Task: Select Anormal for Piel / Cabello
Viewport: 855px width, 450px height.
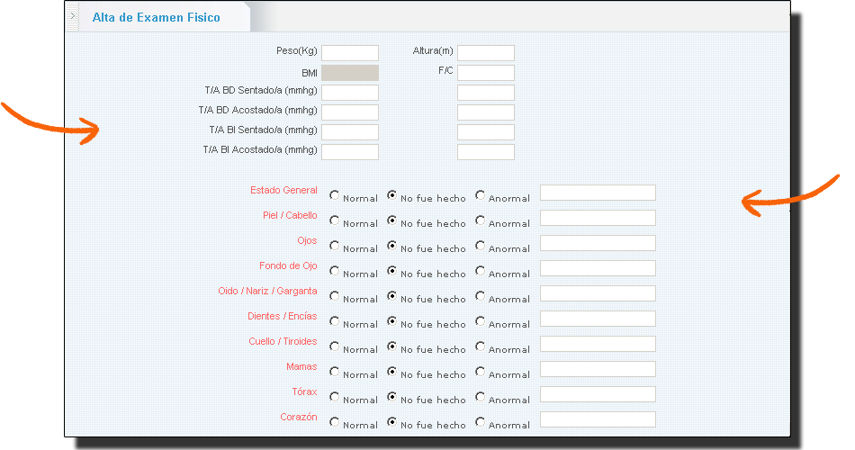Action: pyautogui.click(x=481, y=220)
